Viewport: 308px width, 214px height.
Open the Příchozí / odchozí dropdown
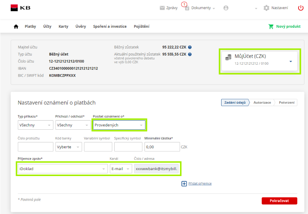click(73, 125)
